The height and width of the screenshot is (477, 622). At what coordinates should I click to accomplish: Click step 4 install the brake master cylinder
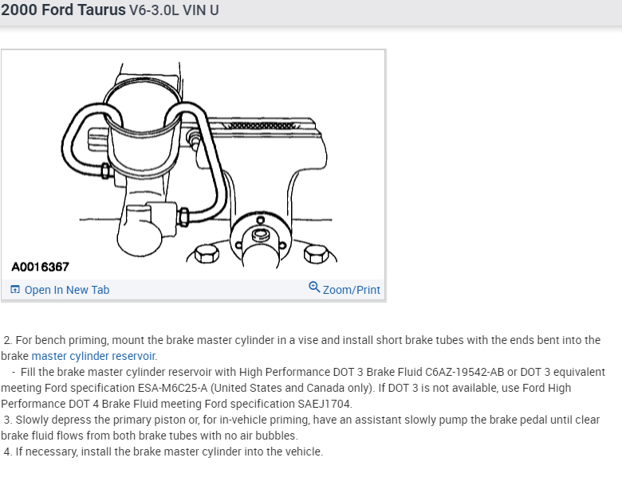pos(163,452)
